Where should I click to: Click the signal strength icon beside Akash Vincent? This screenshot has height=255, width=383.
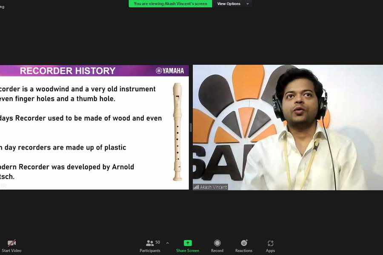point(196,187)
